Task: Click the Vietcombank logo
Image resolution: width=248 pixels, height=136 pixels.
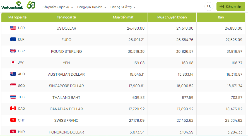Action: click(12, 5)
